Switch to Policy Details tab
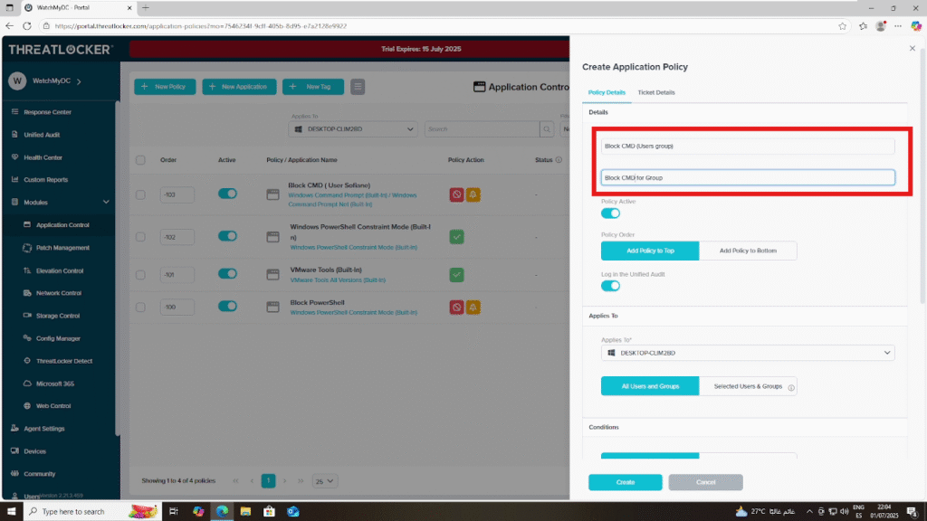 point(607,93)
